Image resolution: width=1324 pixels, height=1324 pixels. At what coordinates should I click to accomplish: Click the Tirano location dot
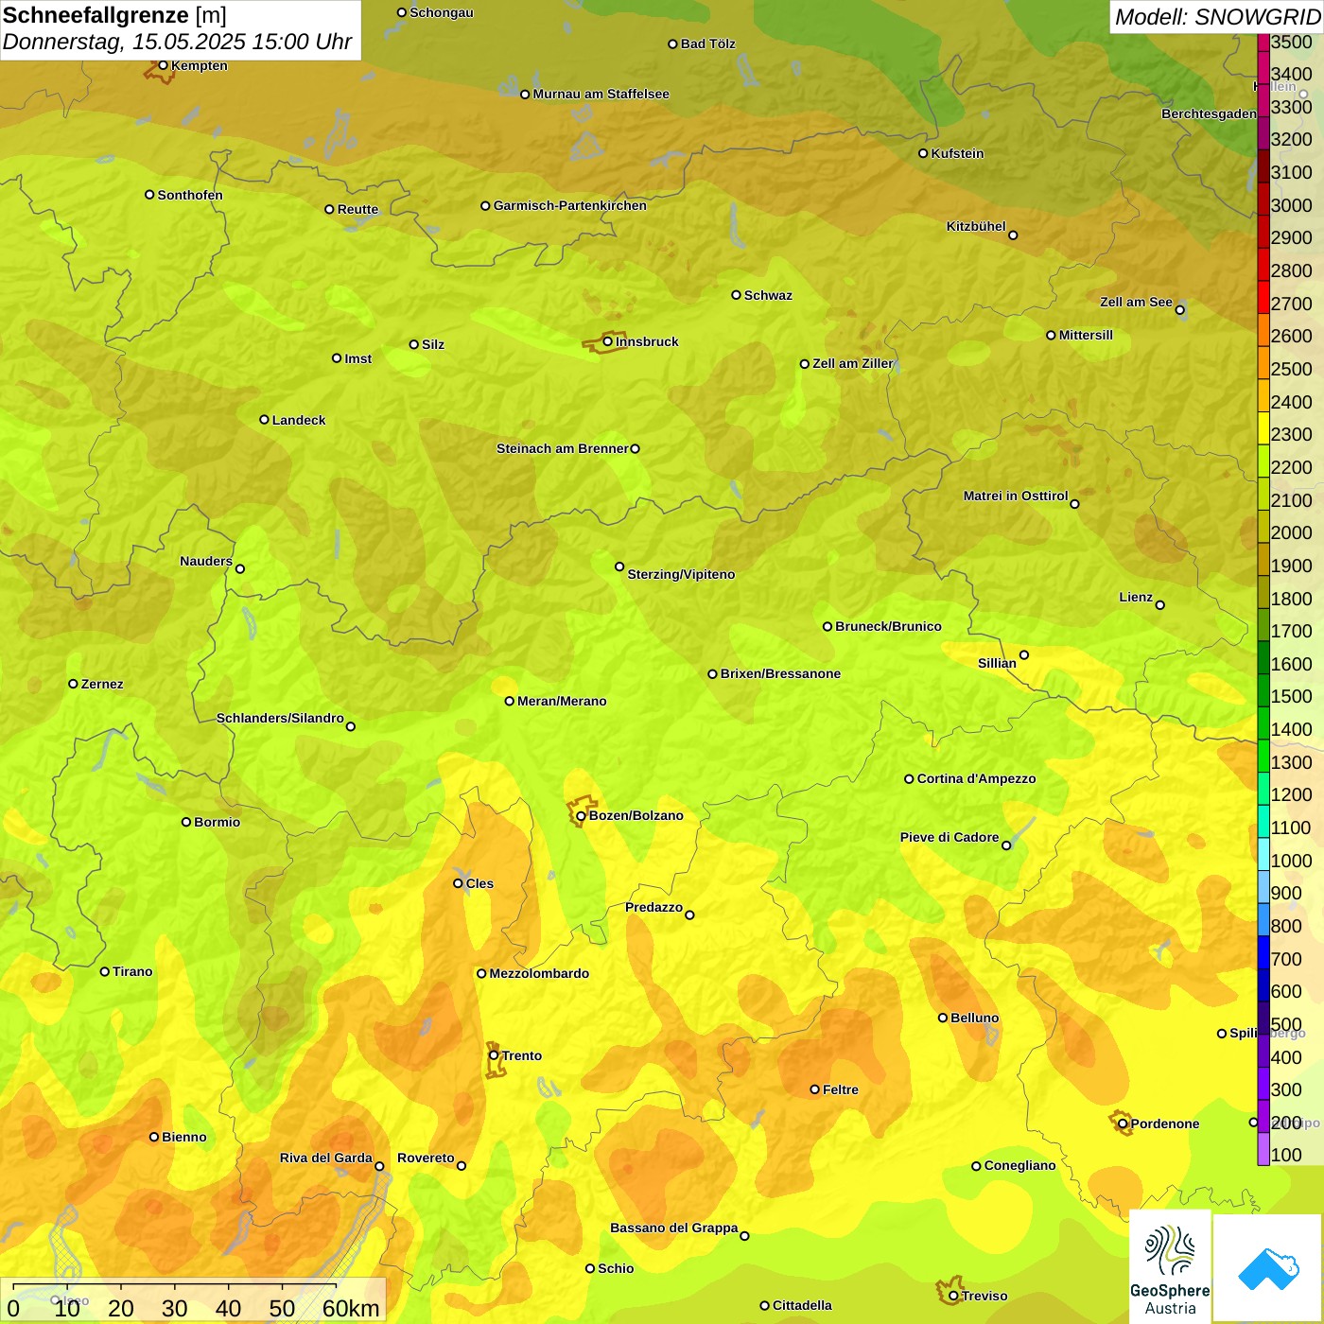(x=105, y=971)
